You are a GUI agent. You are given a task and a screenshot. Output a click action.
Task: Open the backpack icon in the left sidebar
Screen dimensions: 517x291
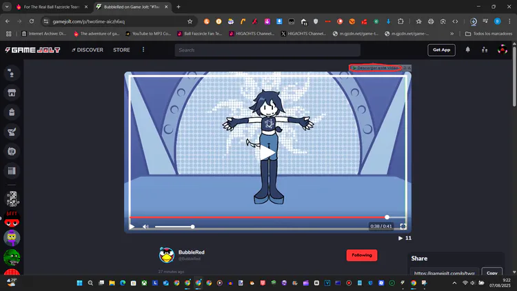(12, 112)
